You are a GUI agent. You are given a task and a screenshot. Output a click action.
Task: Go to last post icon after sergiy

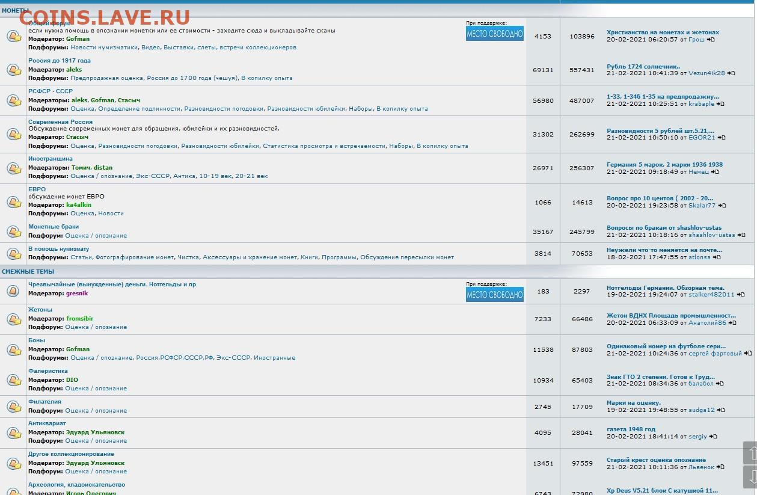pyautogui.click(x=714, y=437)
